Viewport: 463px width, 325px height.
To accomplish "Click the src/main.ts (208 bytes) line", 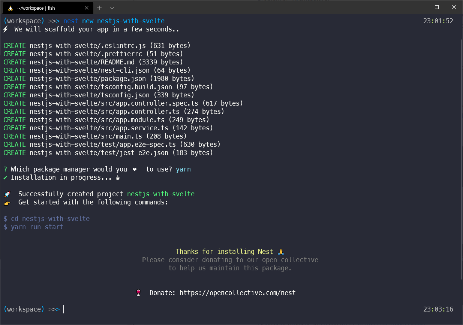I will 95,136.
